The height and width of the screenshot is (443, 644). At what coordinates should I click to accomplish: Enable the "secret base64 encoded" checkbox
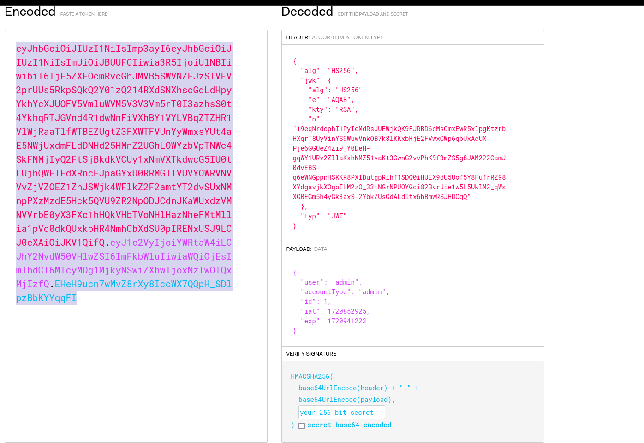tap(302, 426)
